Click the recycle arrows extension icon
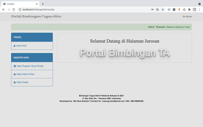The width and height of the screenshot is (203, 127). [184, 10]
